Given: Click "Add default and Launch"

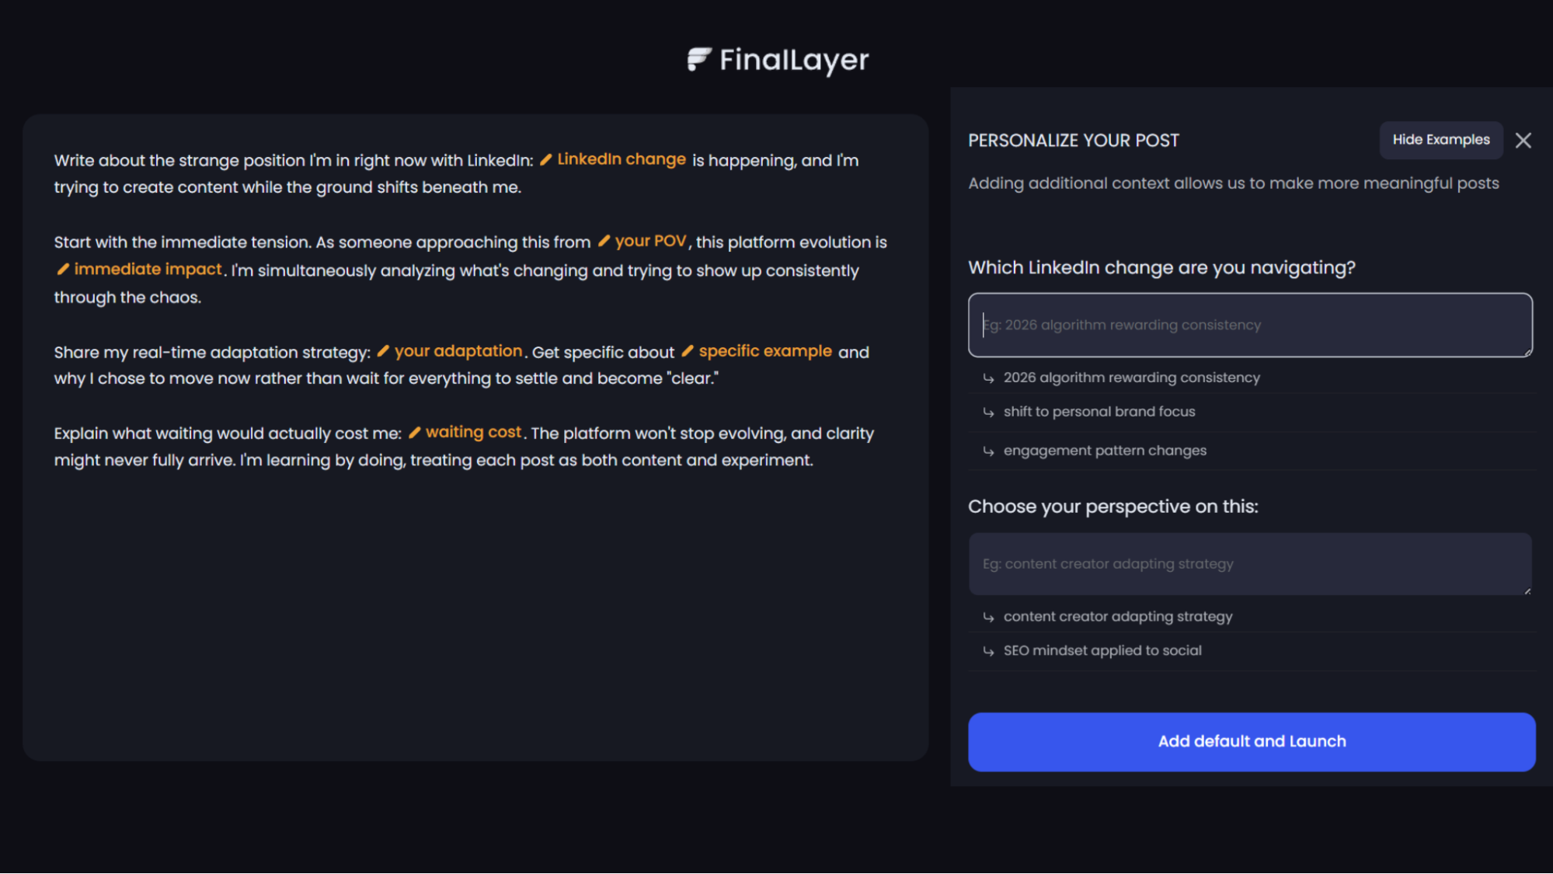Looking at the screenshot, I should click(x=1251, y=741).
